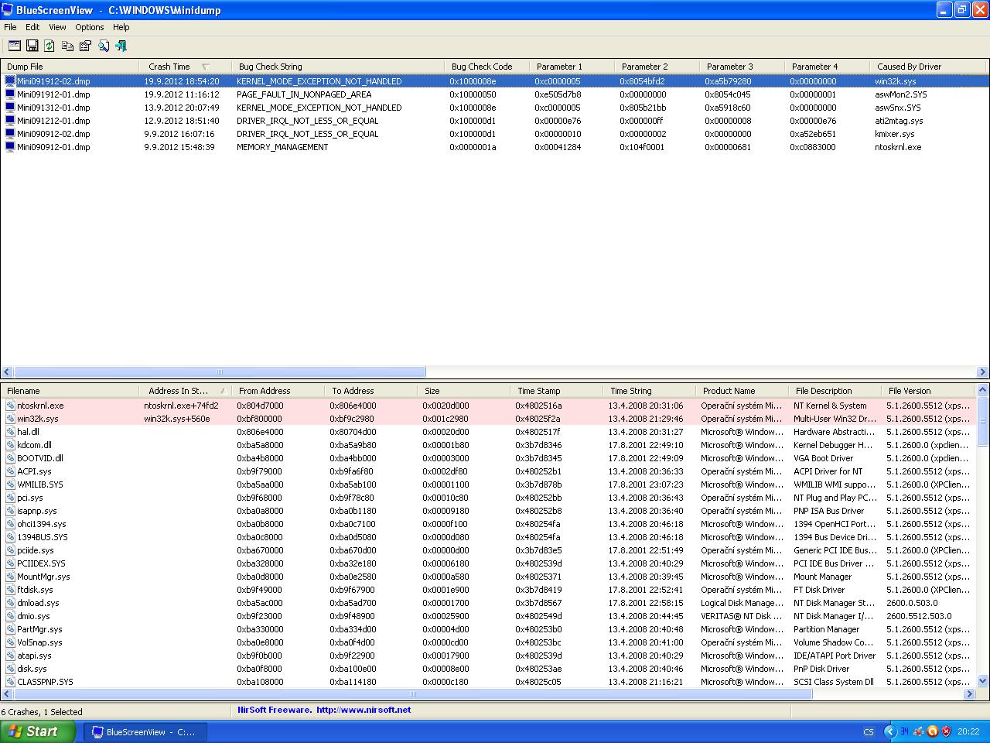This screenshot has height=743, width=990.
Task: Sort drivers by the From Address header
Action: [278, 391]
